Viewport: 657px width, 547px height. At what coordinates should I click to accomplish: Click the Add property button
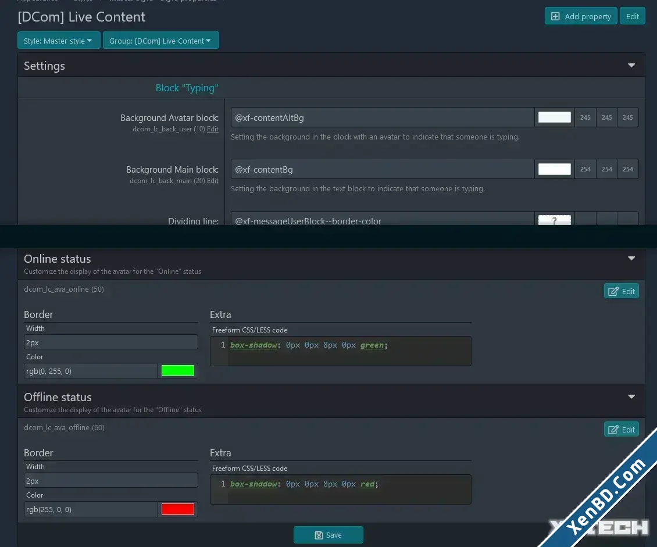[x=581, y=16]
